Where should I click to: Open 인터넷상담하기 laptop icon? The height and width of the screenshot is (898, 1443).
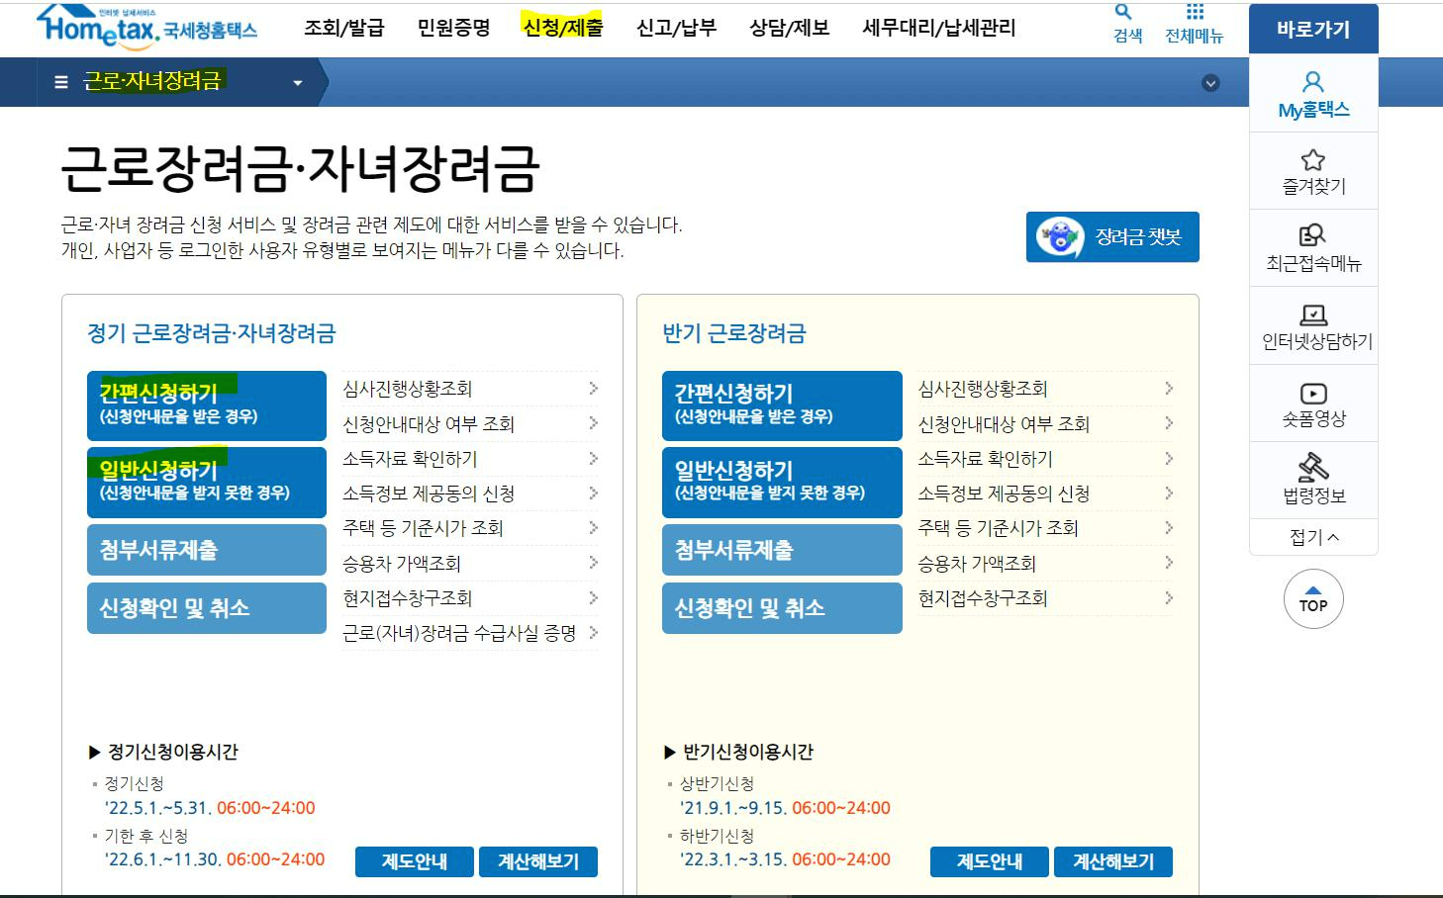tap(1313, 314)
